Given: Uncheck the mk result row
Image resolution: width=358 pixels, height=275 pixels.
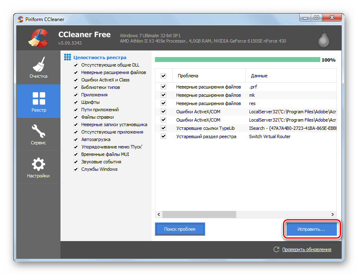Looking at the screenshot, I should click(164, 95).
